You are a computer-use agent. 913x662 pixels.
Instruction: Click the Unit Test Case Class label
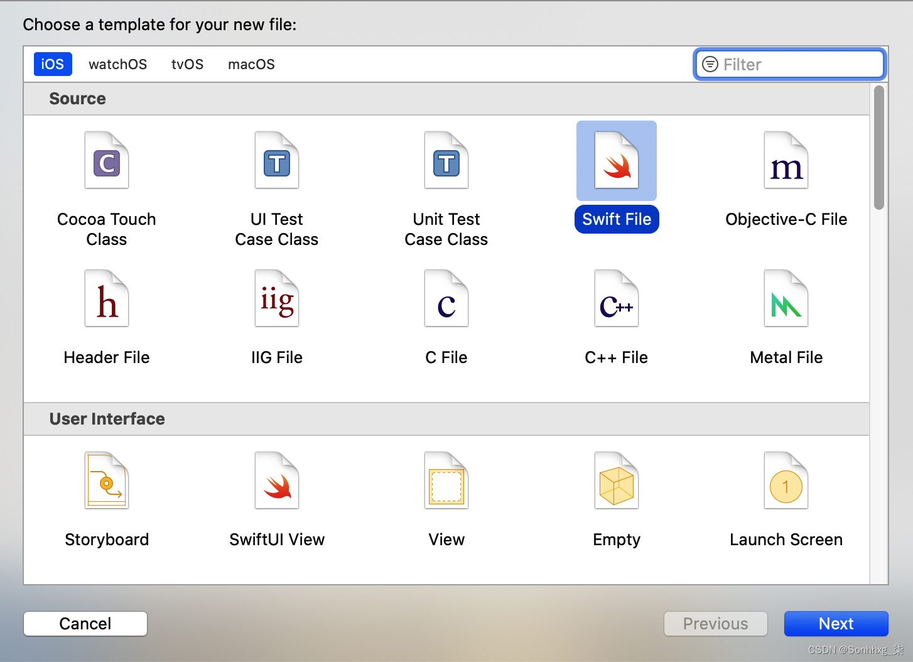coord(446,229)
